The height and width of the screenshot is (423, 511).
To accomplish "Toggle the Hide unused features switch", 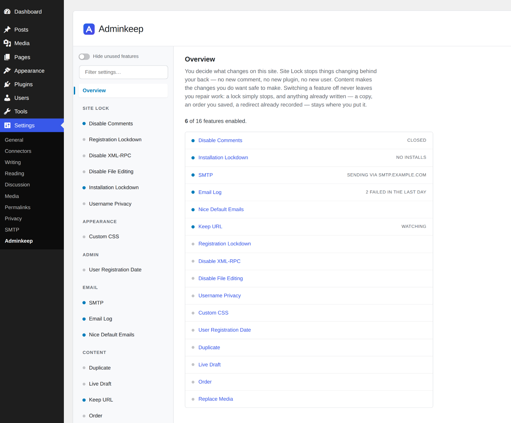I will pyautogui.click(x=84, y=57).
